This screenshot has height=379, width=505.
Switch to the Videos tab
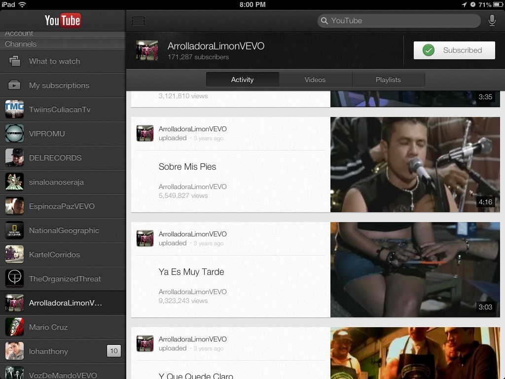(315, 79)
